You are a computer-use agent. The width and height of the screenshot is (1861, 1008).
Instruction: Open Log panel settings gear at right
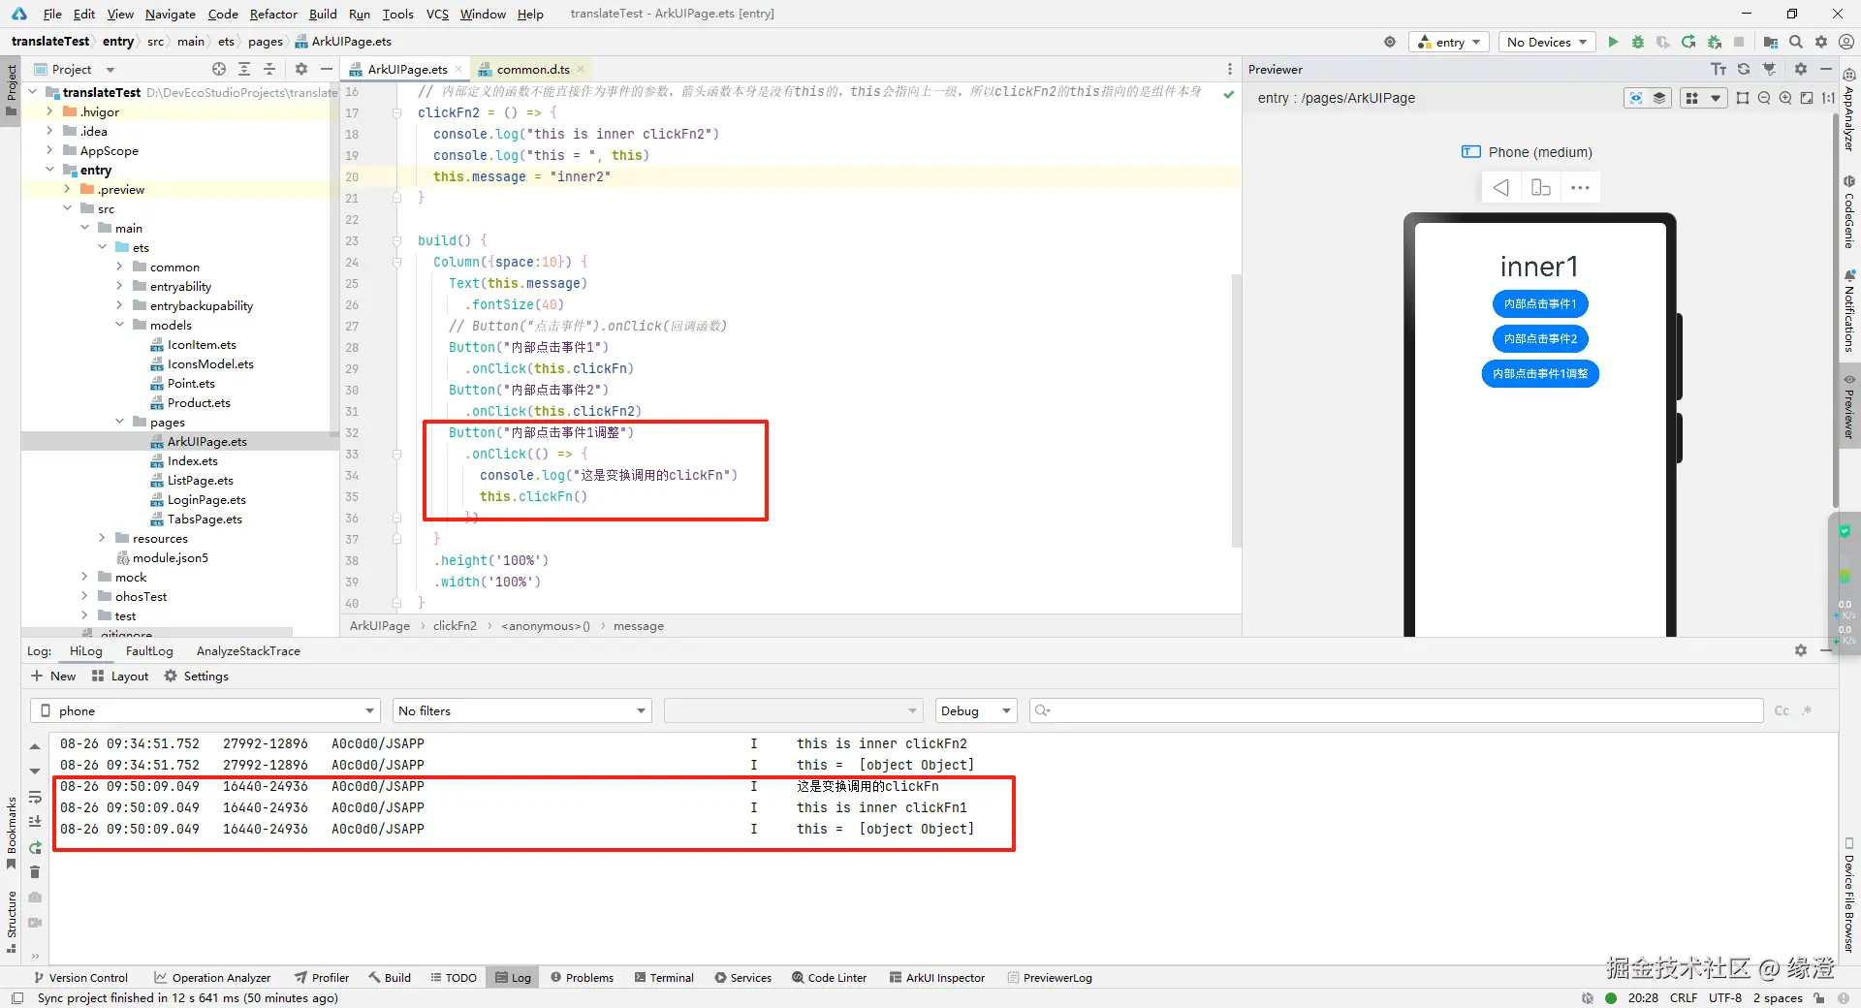coord(1801,650)
